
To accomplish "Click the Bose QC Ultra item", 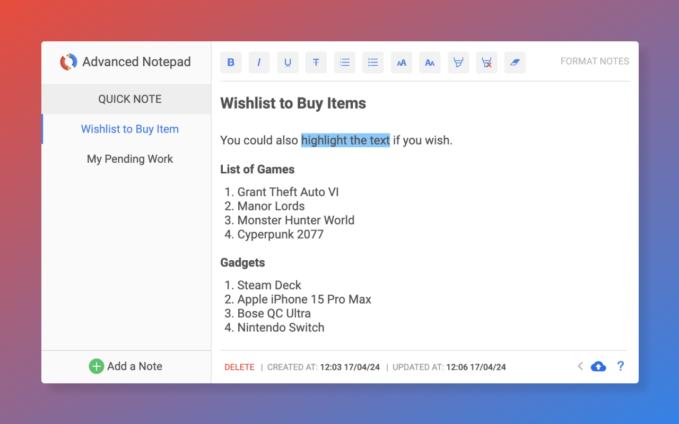I will (274, 313).
